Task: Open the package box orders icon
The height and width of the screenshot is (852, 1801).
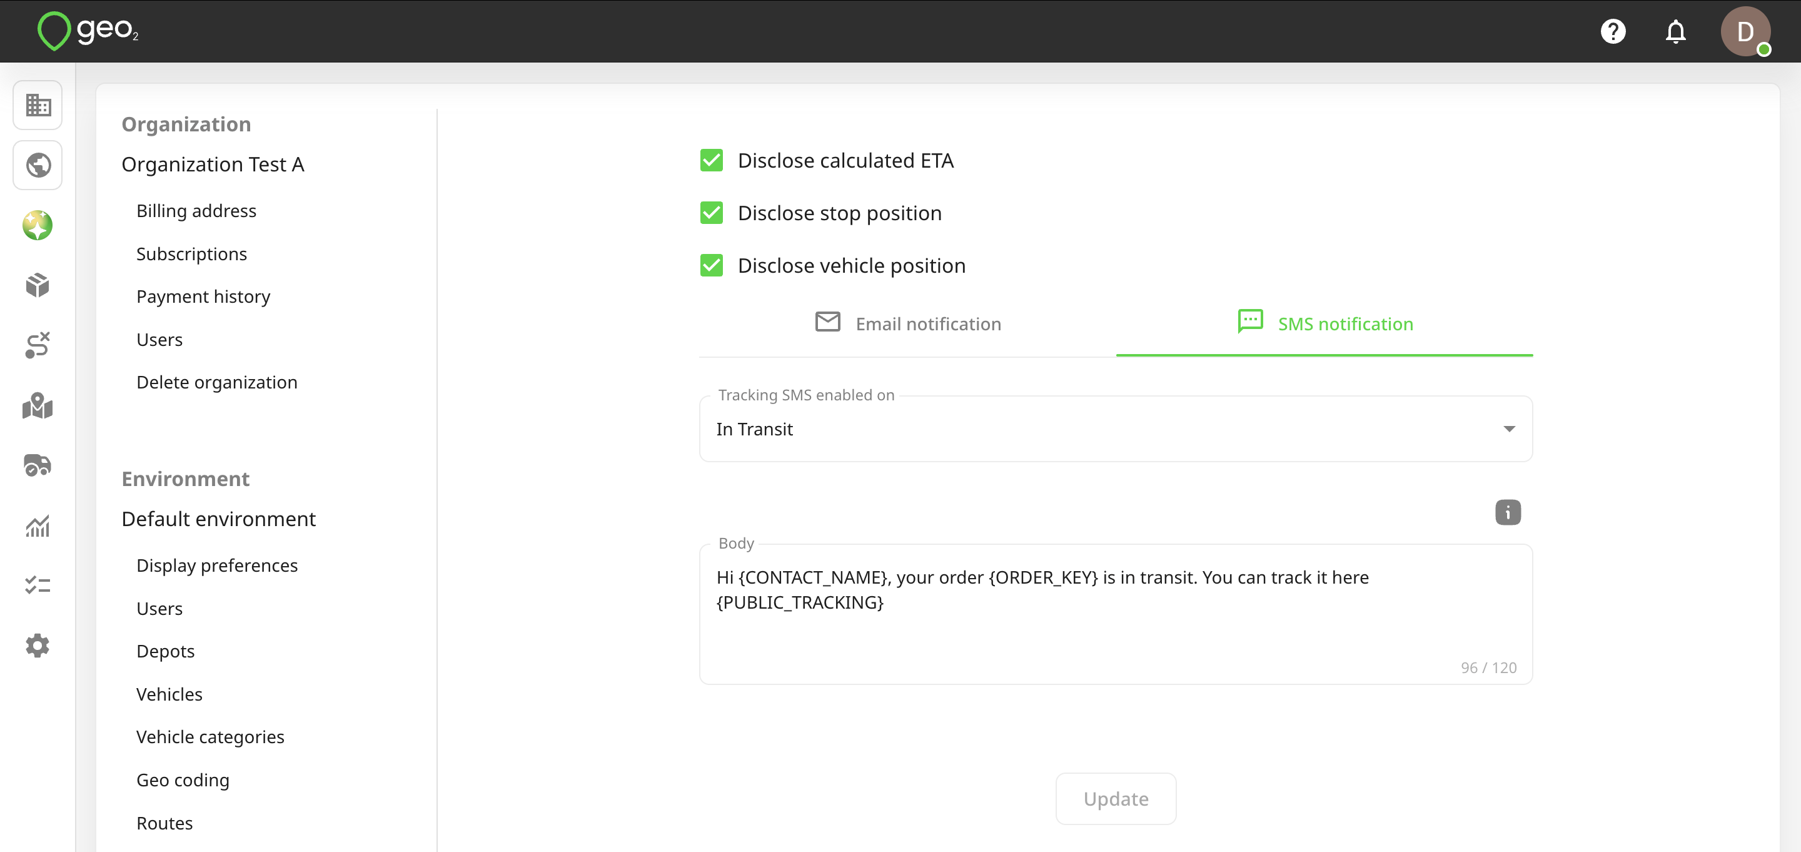Action: pyautogui.click(x=38, y=285)
